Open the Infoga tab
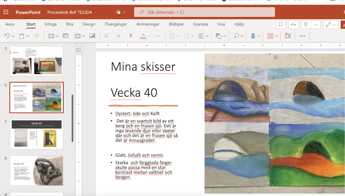Image resolution: width=345 pixels, height=196 pixels. click(51, 24)
